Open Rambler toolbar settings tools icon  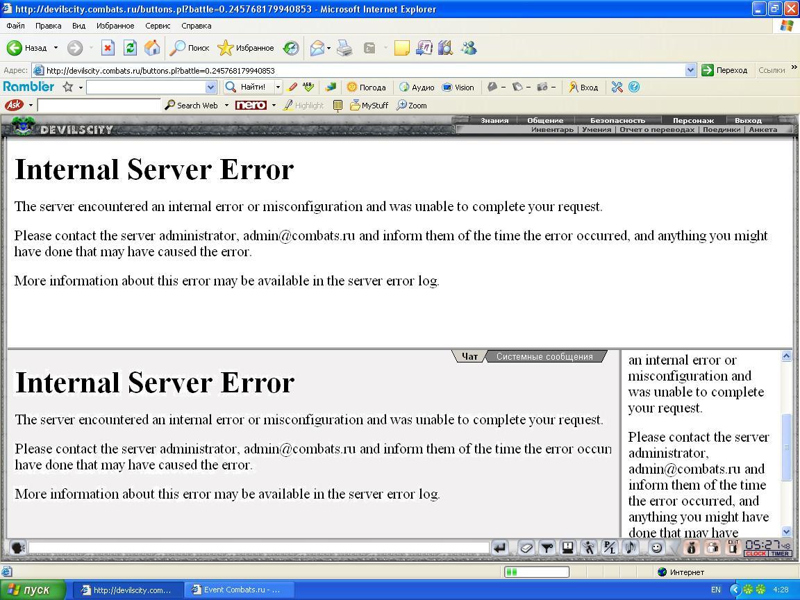coord(617,87)
